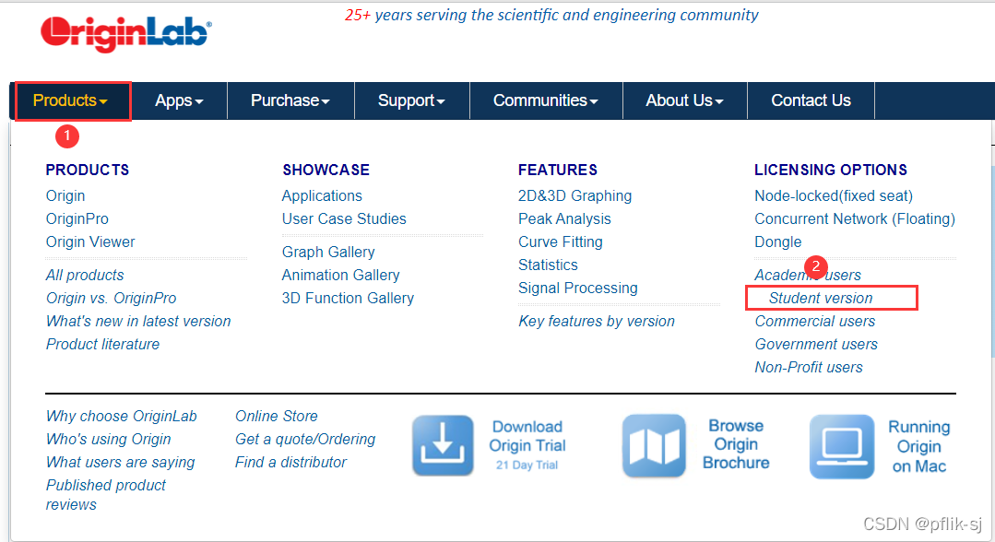Open Non-Profit users link

pyautogui.click(x=809, y=368)
